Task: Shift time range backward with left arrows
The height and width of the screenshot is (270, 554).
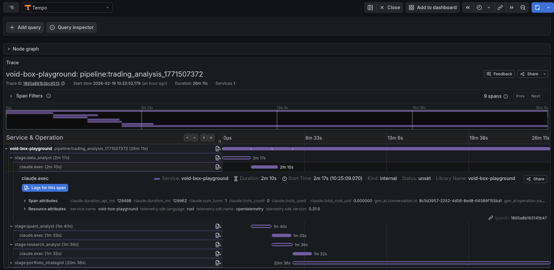Action: click(468, 7)
